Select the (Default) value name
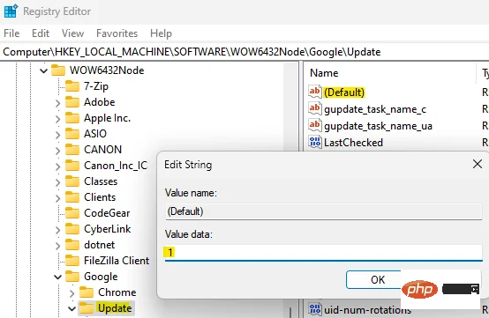The height and width of the screenshot is (318, 489). pos(344,92)
